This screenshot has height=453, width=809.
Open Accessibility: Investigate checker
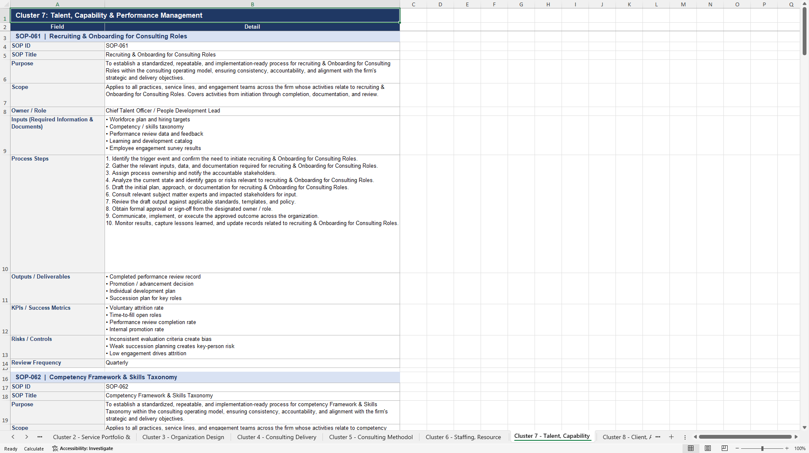[83, 448]
